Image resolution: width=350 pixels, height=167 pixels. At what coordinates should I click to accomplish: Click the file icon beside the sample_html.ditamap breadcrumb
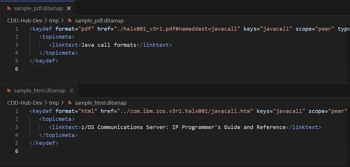point(70,103)
